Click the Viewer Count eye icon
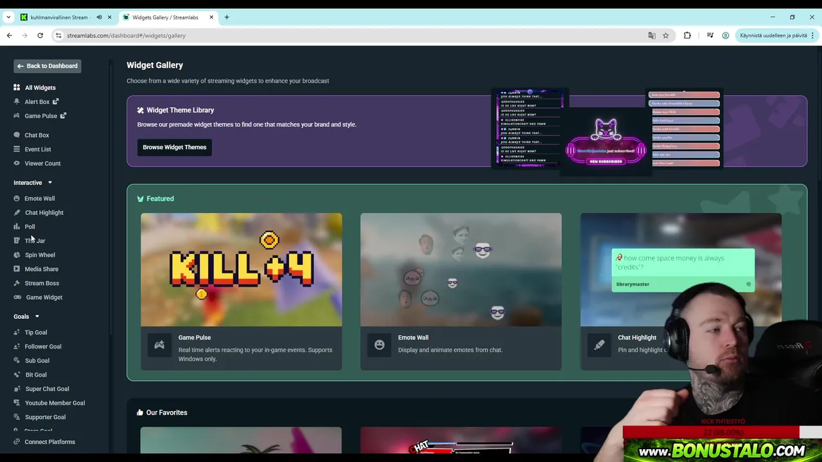822x462 pixels. click(x=17, y=163)
